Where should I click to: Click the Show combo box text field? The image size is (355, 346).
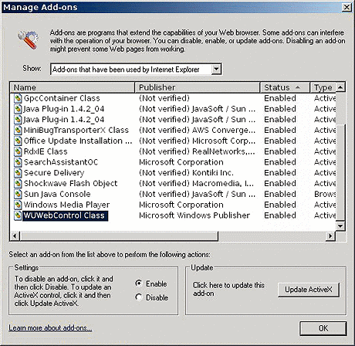pos(131,69)
